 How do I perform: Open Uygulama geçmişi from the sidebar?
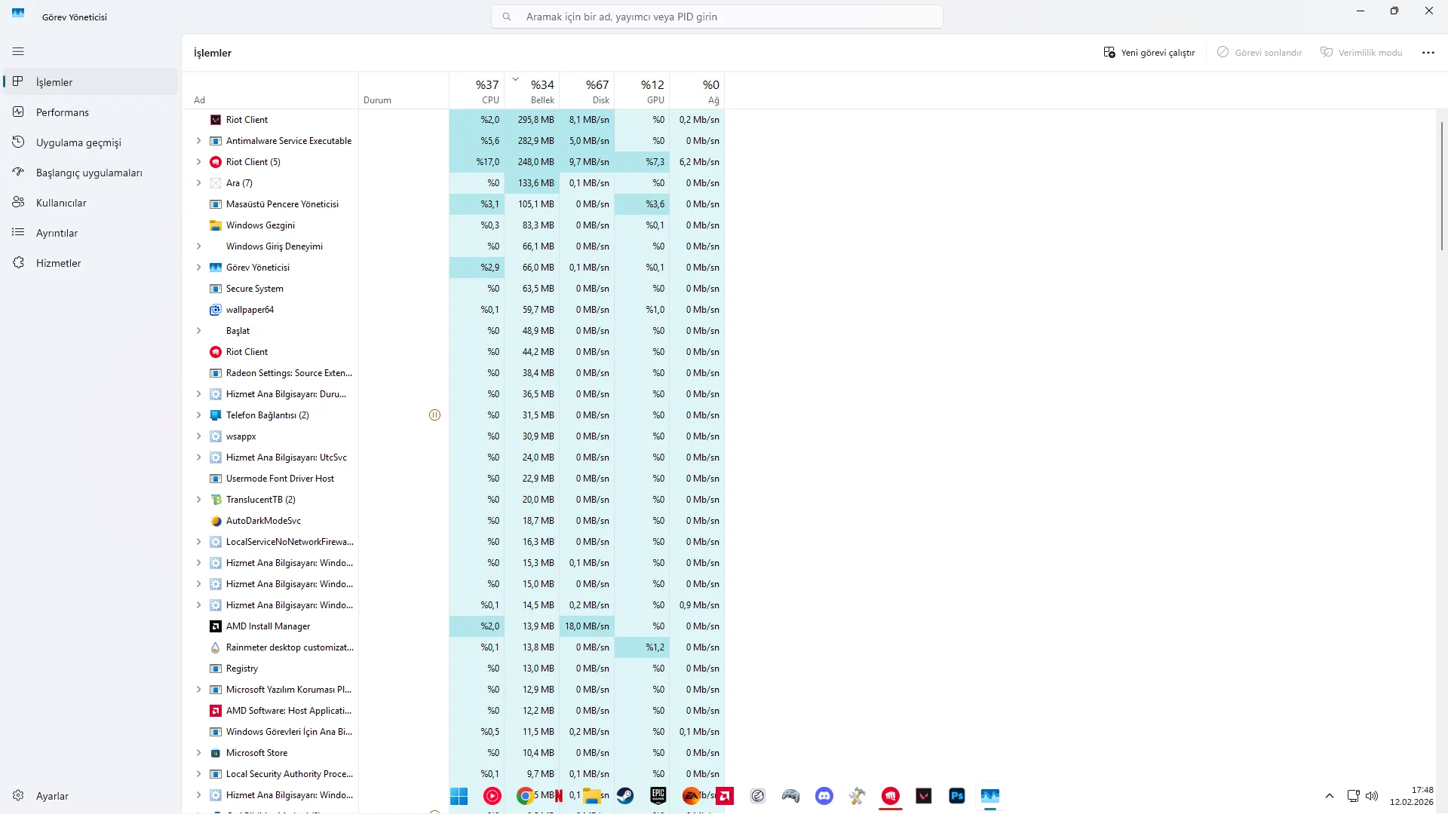tap(78, 142)
